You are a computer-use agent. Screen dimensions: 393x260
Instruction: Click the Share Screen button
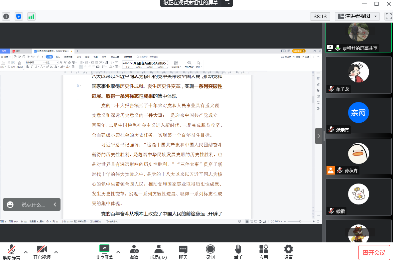(104, 252)
